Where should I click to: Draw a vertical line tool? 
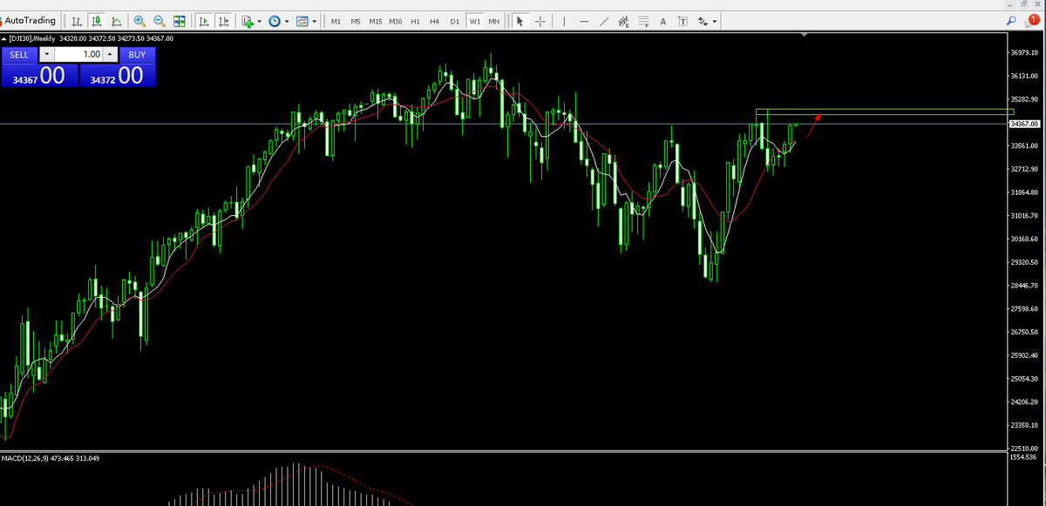point(564,21)
